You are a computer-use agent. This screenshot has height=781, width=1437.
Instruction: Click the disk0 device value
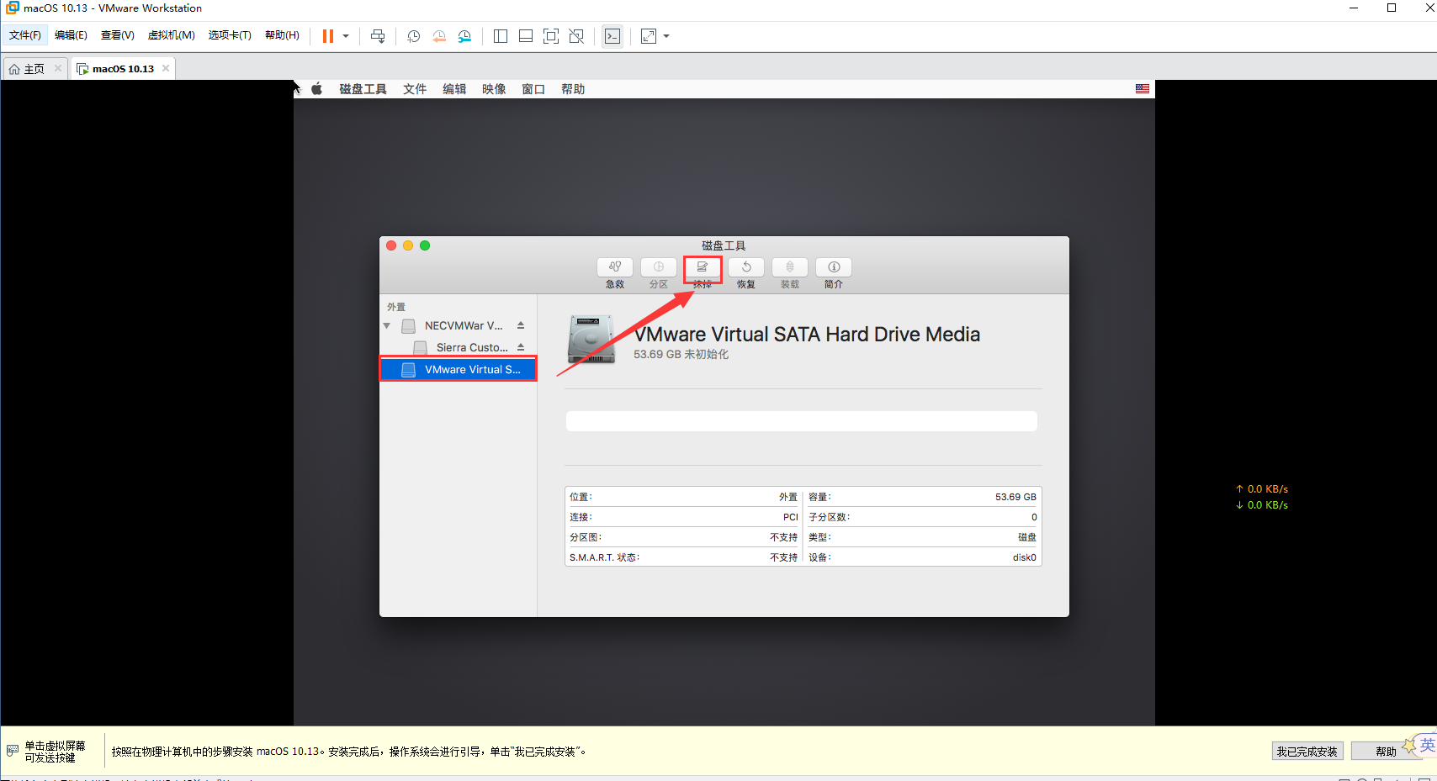point(1024,557)
